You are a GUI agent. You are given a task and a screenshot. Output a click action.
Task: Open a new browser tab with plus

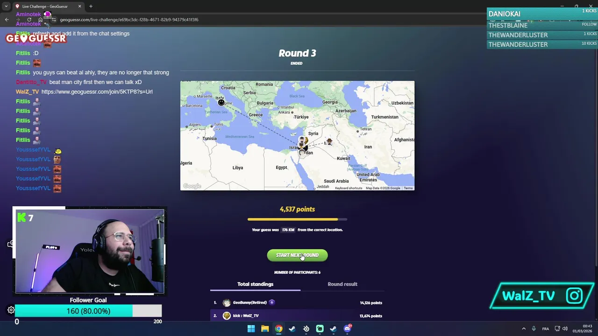(91, 7)
